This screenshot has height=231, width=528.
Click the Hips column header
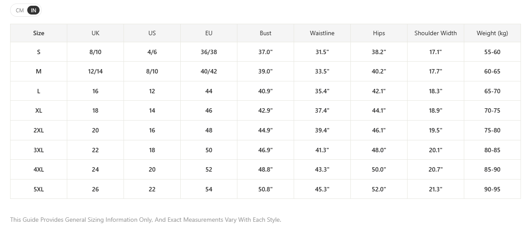click(x=379, y=33)
